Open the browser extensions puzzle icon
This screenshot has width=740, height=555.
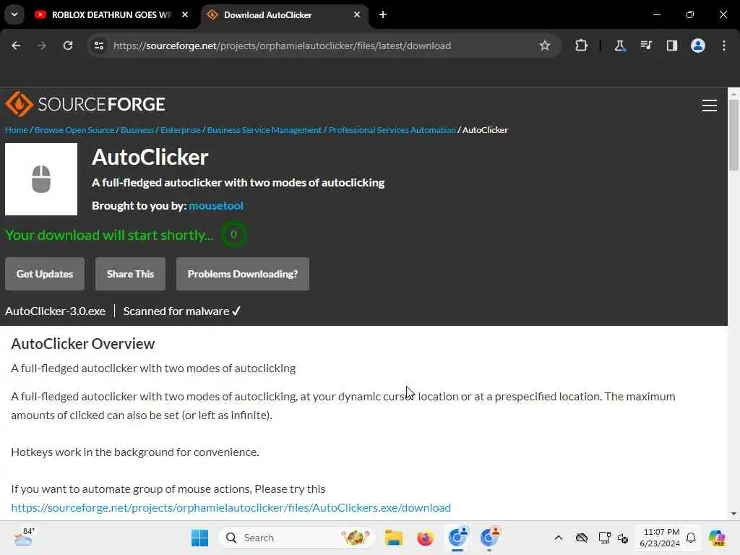point(581,46)
